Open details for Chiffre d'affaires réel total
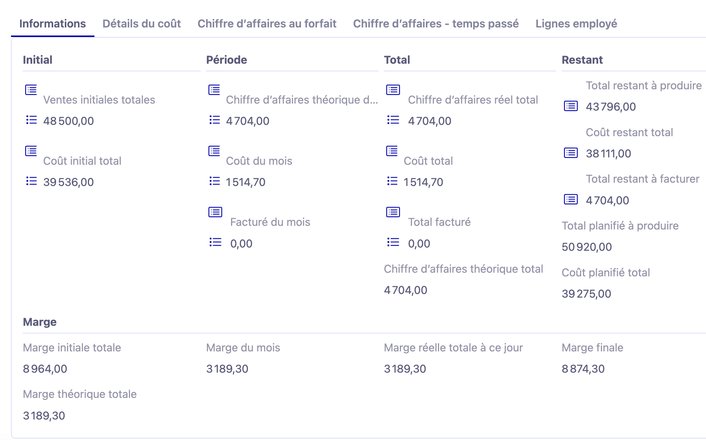This screenshot has width=706, height=440. click(x=392, y=90)
